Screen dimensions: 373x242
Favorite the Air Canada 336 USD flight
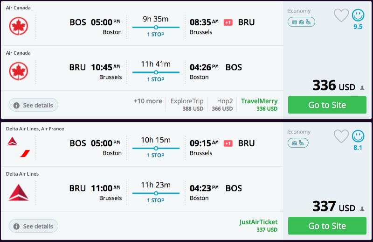pyautogui.click(x=341, y=15)
